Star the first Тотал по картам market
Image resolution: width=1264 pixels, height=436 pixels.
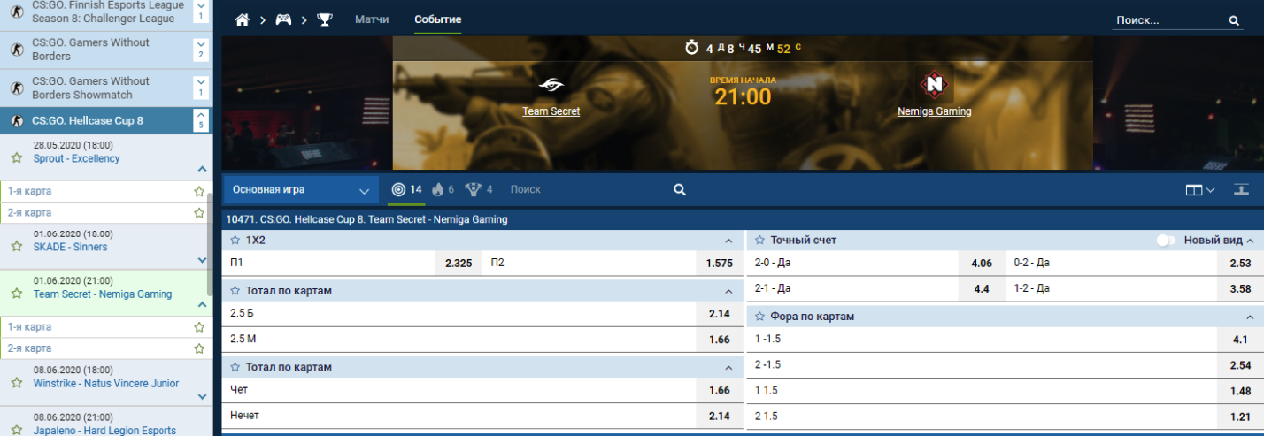pos(235,290)
